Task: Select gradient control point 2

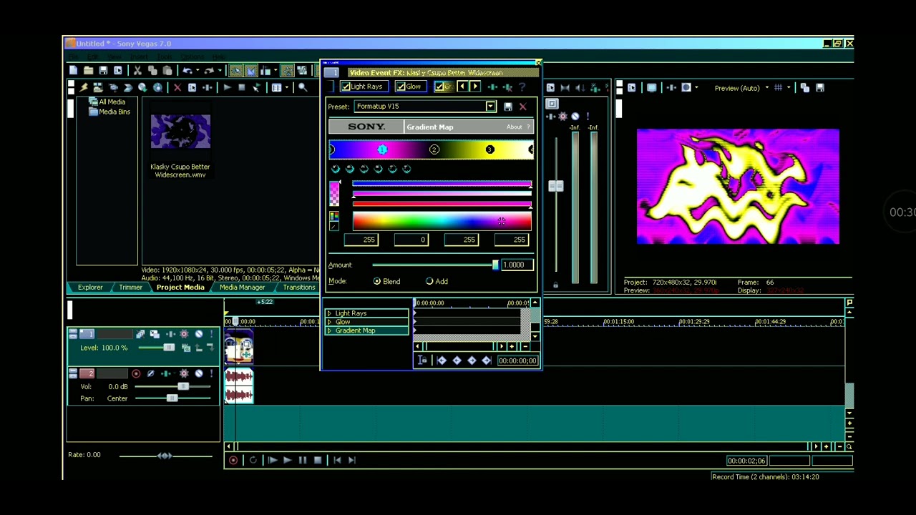Action: pos(434,149)
